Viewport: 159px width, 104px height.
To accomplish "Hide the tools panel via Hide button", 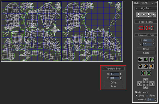I will pos(136,3).
